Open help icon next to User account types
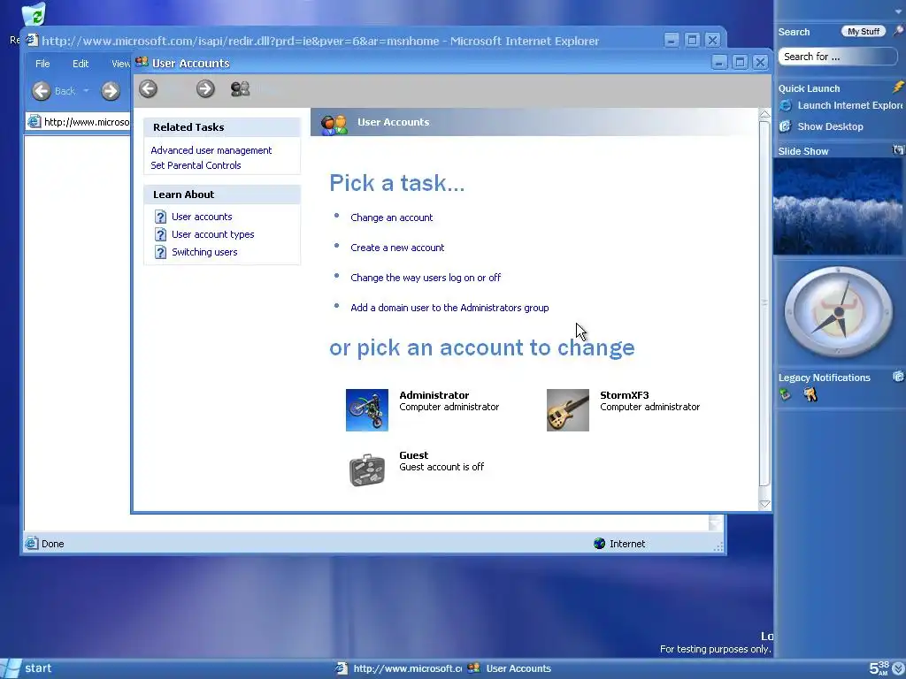 coord(161,235)
